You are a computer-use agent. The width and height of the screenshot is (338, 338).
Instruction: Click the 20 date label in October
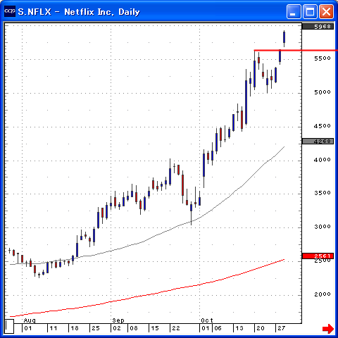(261, 328)
